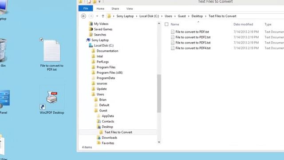
Task: Expand the chevron after Users breadcrumb
Action: click(175, 16)
